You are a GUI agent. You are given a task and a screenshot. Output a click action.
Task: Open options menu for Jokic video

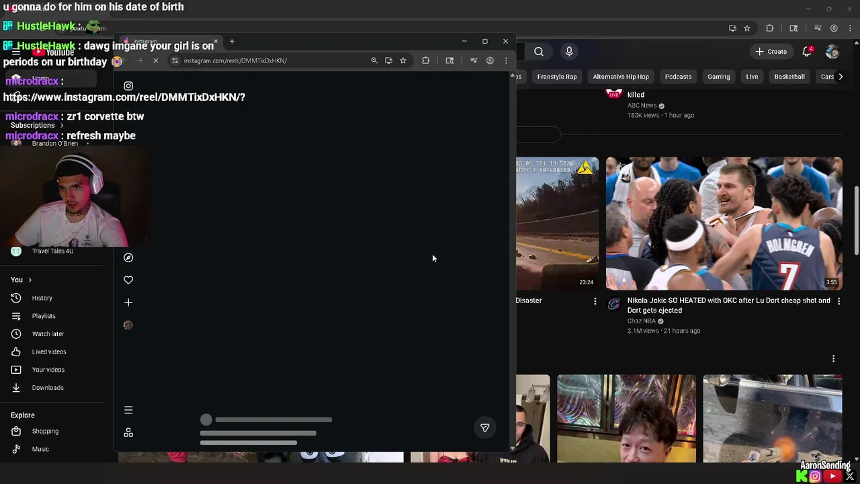838,301
